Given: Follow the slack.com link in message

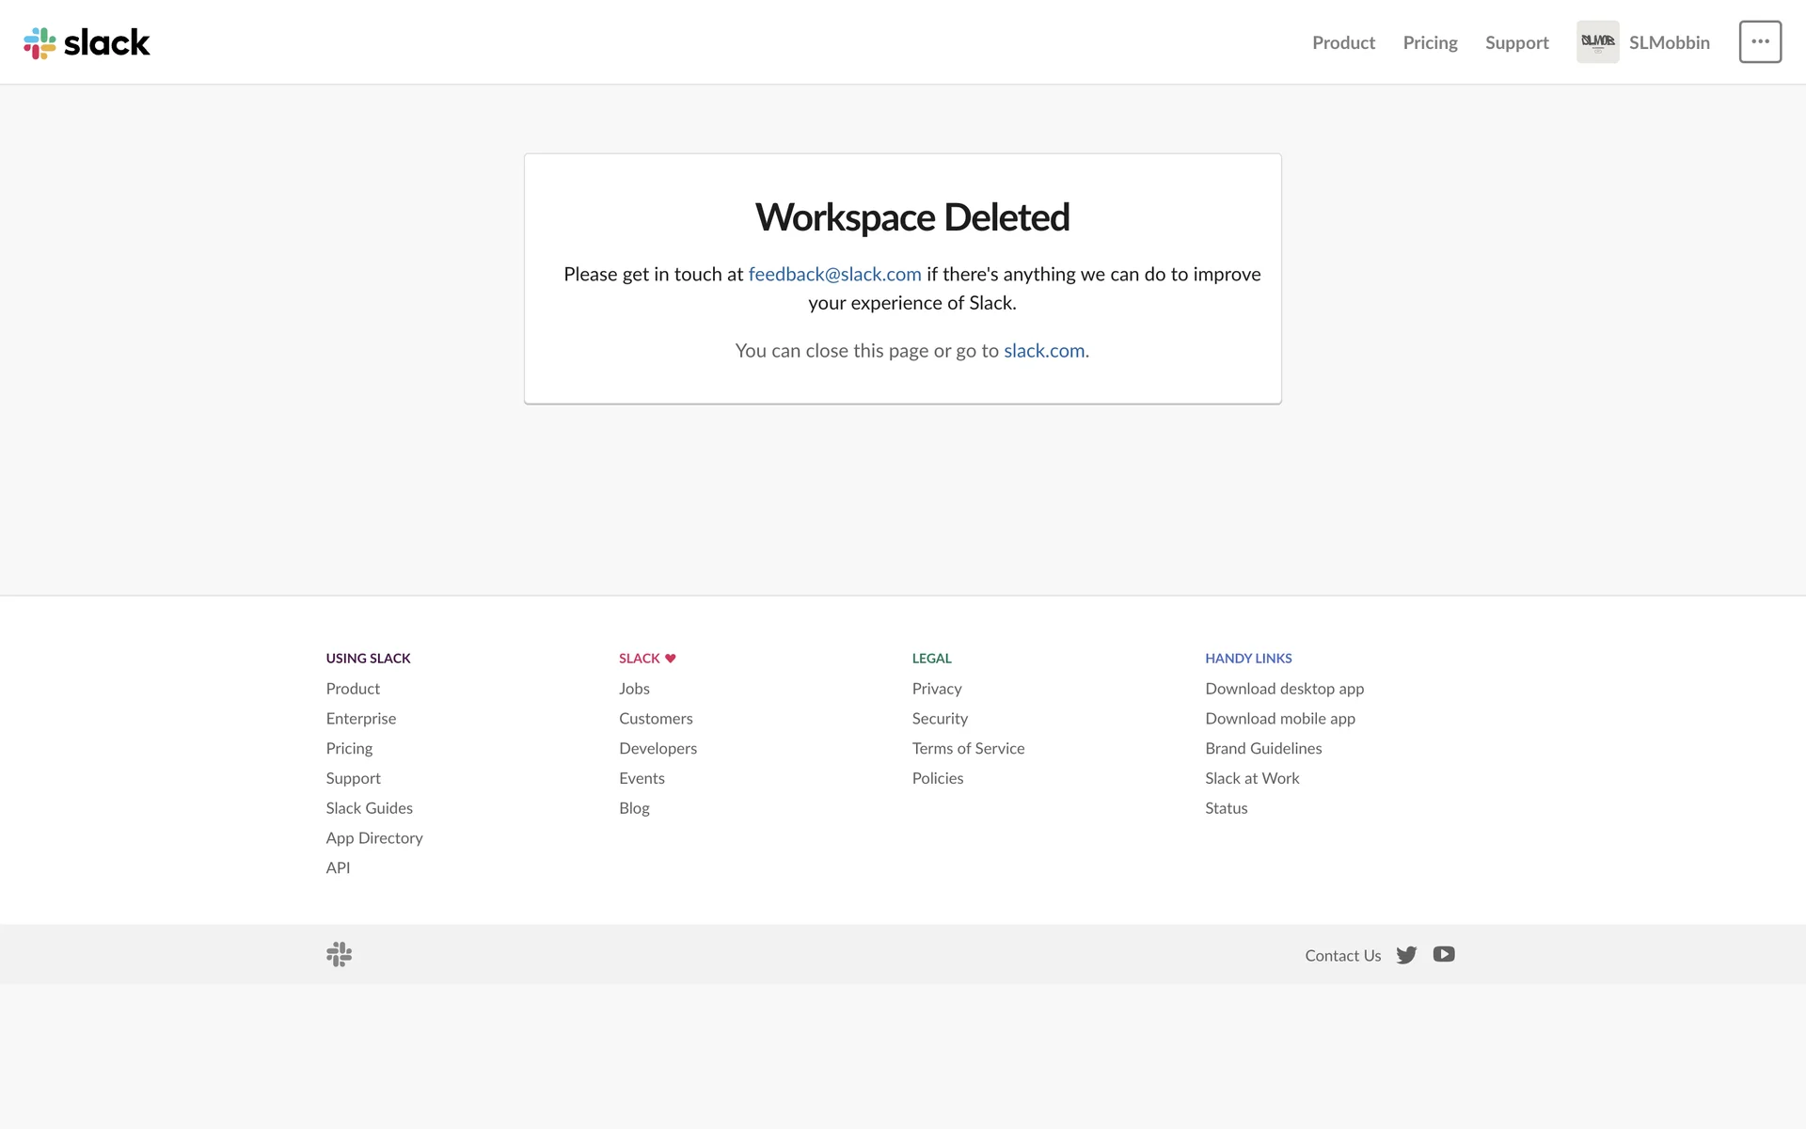Looking at the screenshot, I should 1044,350.
